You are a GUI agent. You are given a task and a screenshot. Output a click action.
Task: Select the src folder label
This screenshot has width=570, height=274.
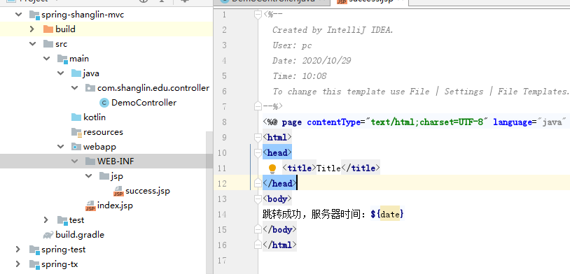62,44
